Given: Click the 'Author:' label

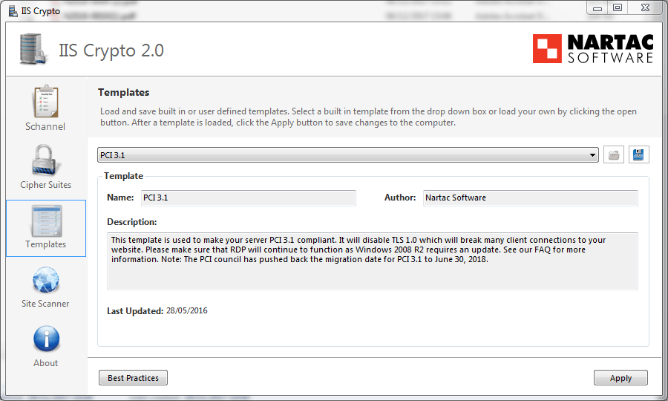Looking at the screenshot, I should [400, 198].
